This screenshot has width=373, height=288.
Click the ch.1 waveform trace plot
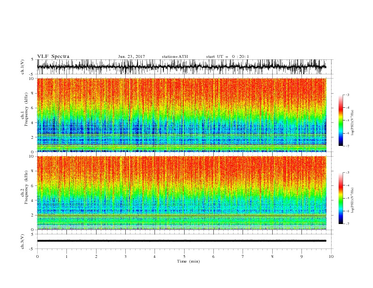point(181,67)
